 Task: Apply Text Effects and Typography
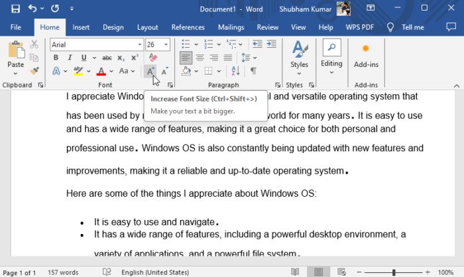coord(56,71)
